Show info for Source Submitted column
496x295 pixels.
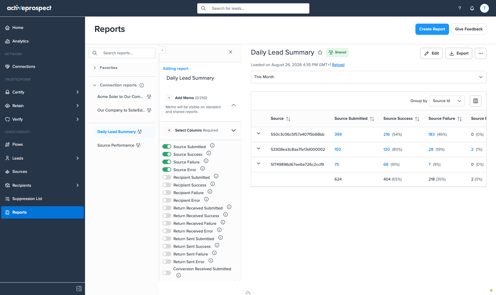[x=212, y=145]
